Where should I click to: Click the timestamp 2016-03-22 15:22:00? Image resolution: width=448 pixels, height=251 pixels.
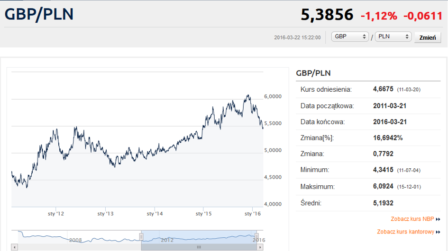(x=297, y=38)
